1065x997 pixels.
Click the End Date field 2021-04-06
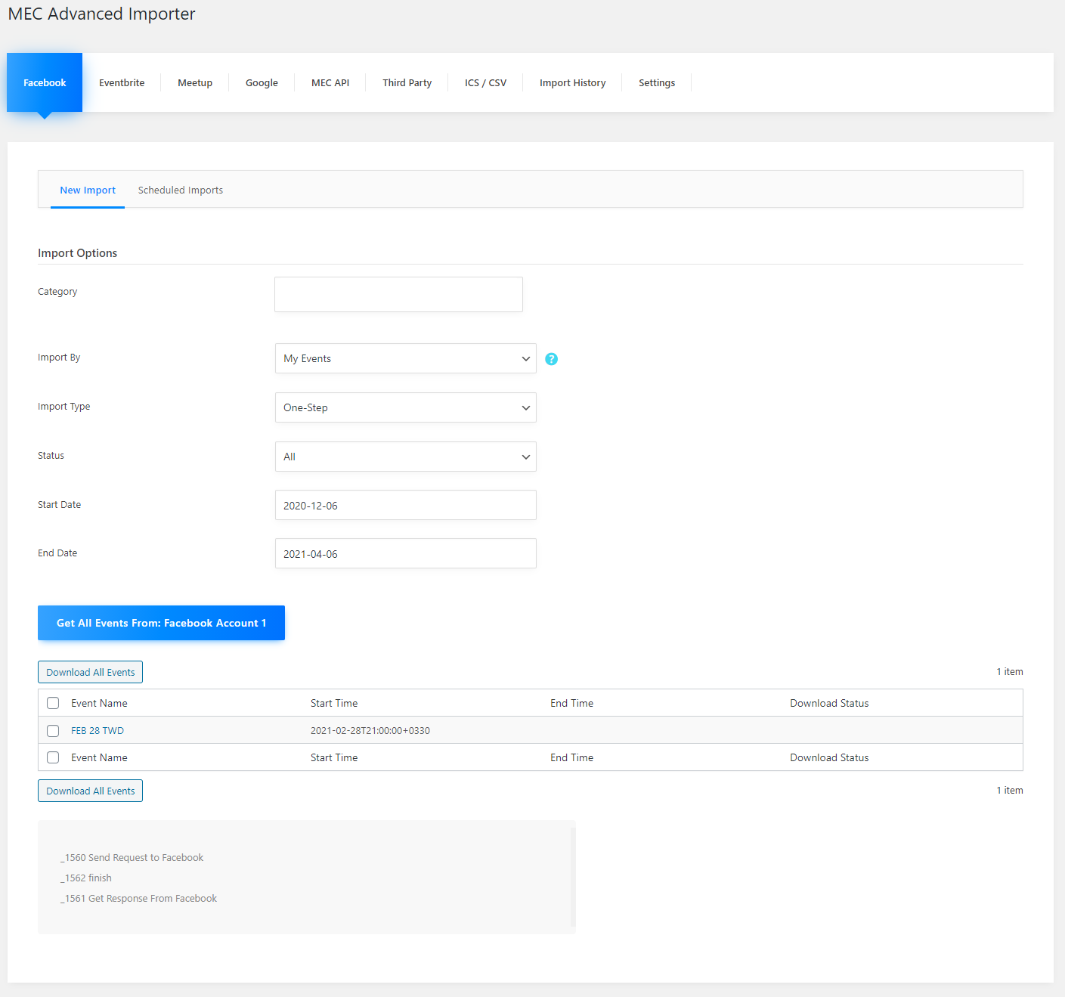406,553
